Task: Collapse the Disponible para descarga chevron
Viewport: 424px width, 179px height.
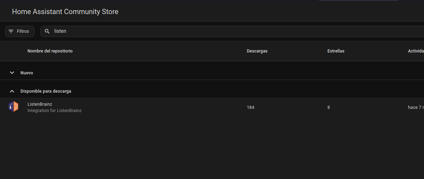Action: pyautogui.click(x=12, y=91)
